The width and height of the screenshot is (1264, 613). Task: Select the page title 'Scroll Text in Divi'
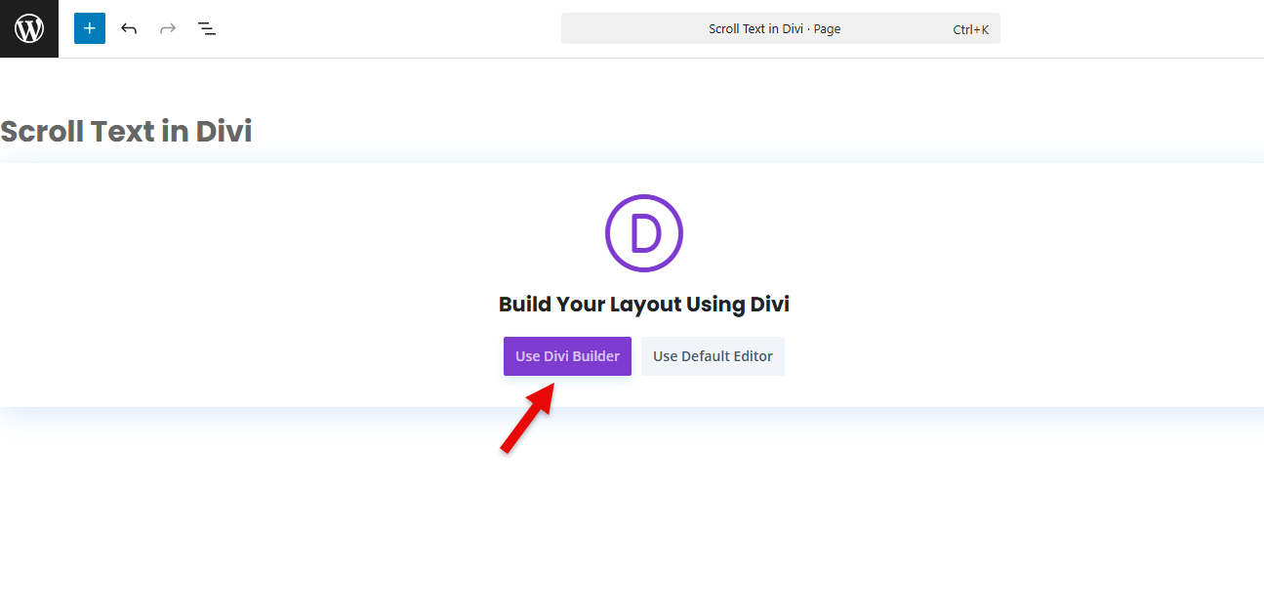click(126, 131)
